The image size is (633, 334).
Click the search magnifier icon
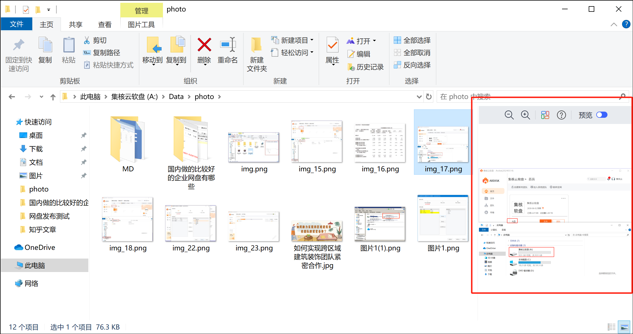(623, 97)
